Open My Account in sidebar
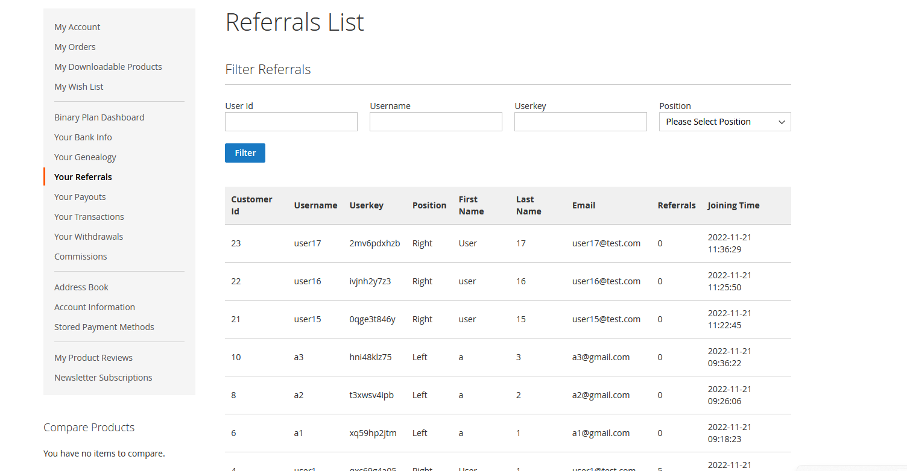 coord(77,27)
